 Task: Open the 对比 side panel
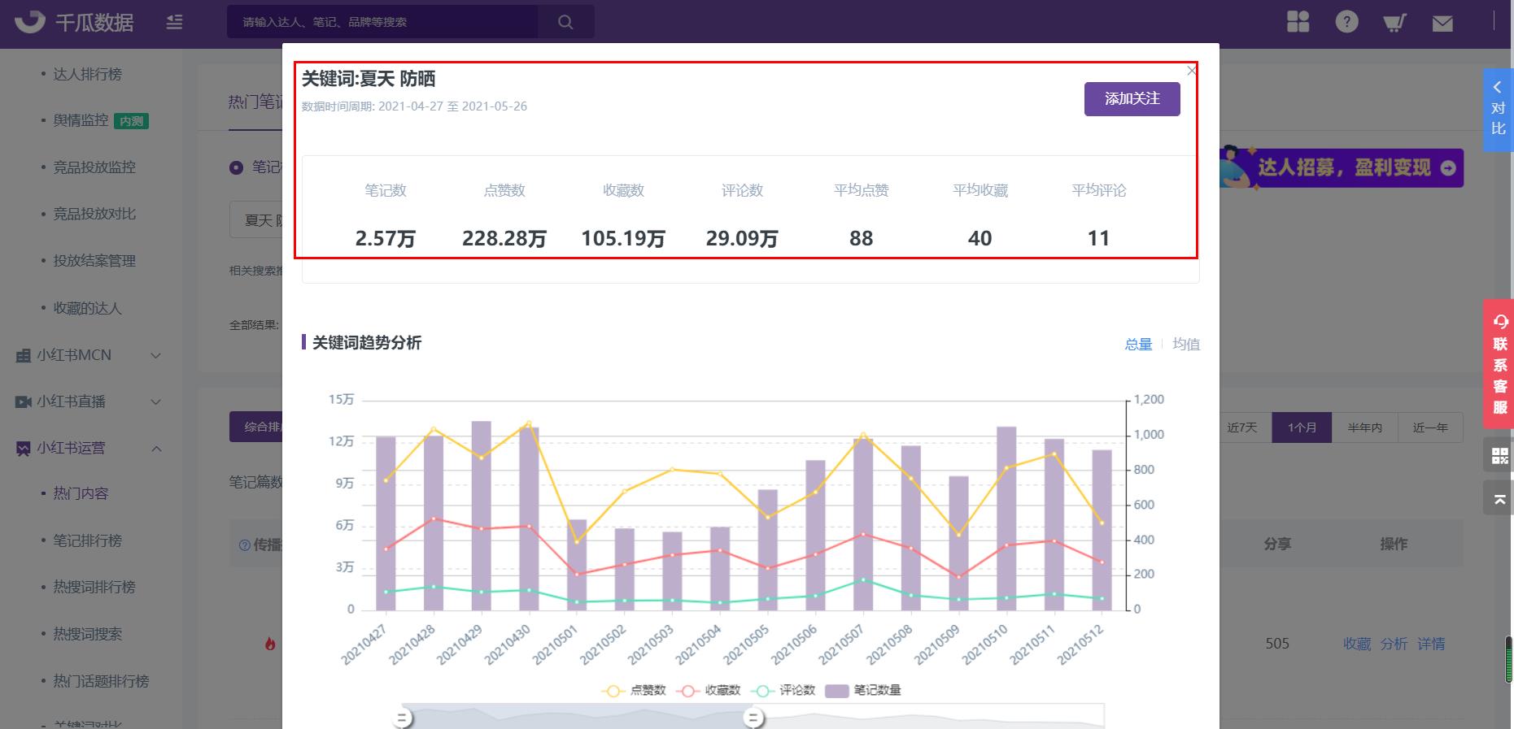[x=1498, y=110]
